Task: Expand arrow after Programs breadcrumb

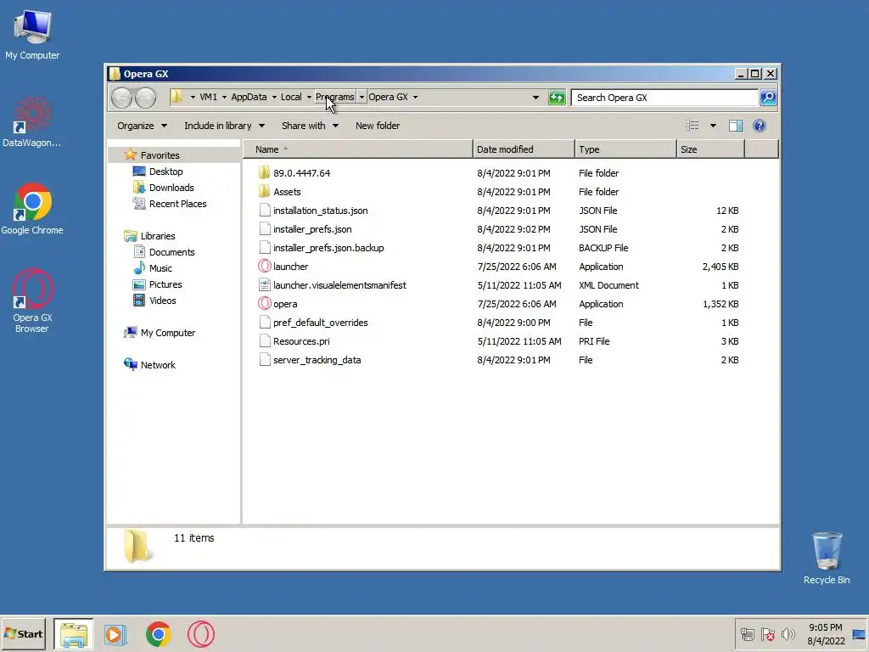Action: click(x=362, y=97)
